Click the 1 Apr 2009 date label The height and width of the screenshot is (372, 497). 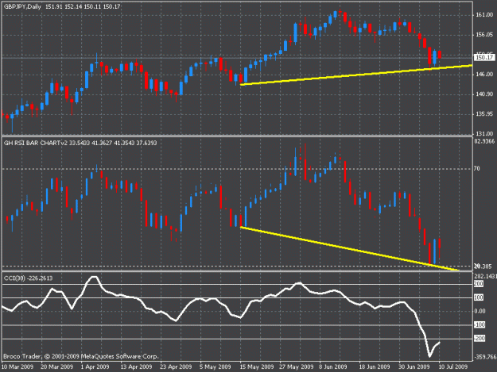click(x=95, y=366)
